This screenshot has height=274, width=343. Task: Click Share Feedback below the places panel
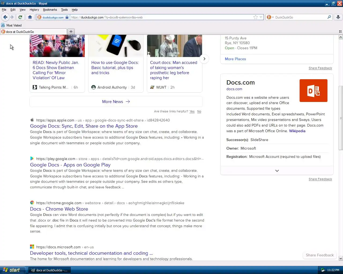click(x=320, y=68)
